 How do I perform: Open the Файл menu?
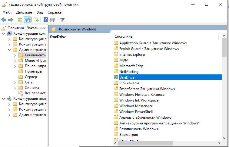[x=7, y=12]
